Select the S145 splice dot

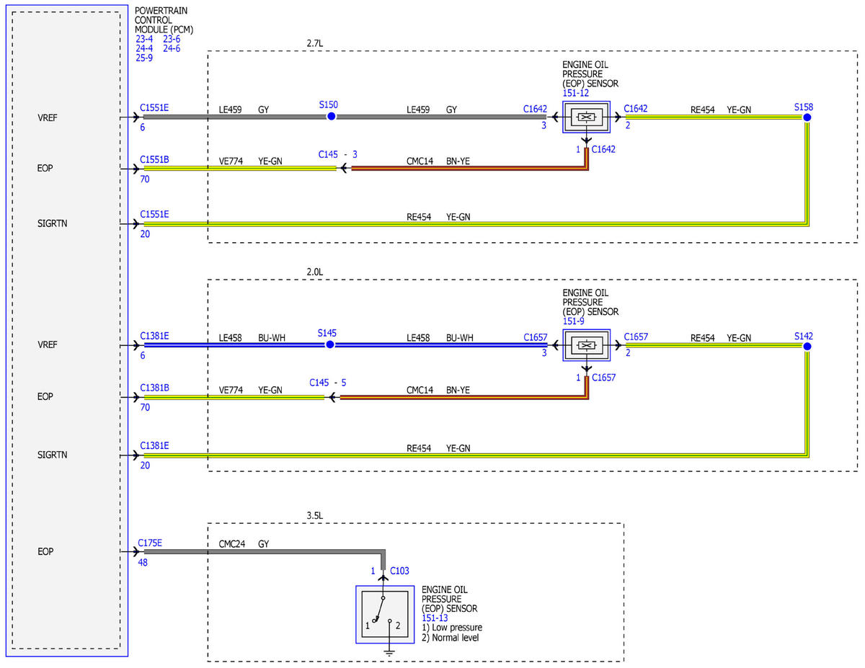(x=329, y=344)
